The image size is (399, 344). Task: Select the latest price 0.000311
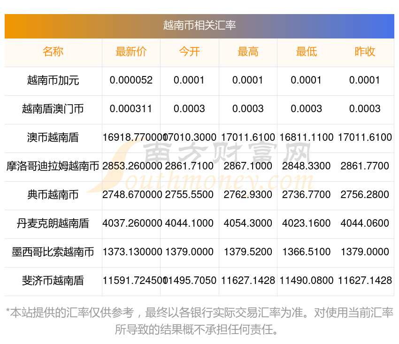coord(131,109)
